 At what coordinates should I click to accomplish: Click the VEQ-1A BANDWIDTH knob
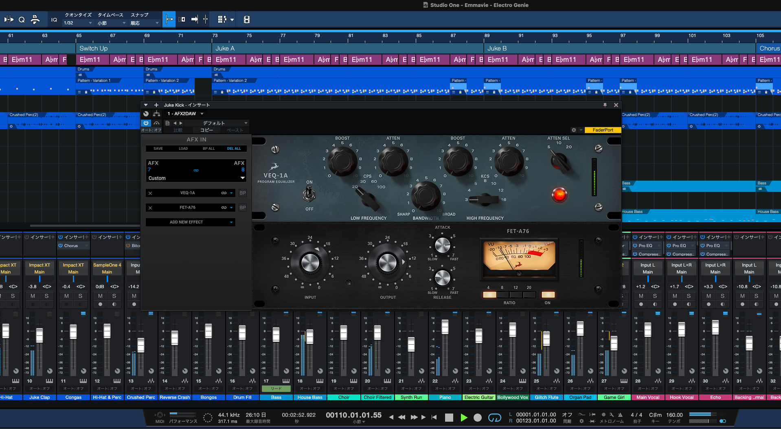426,196
